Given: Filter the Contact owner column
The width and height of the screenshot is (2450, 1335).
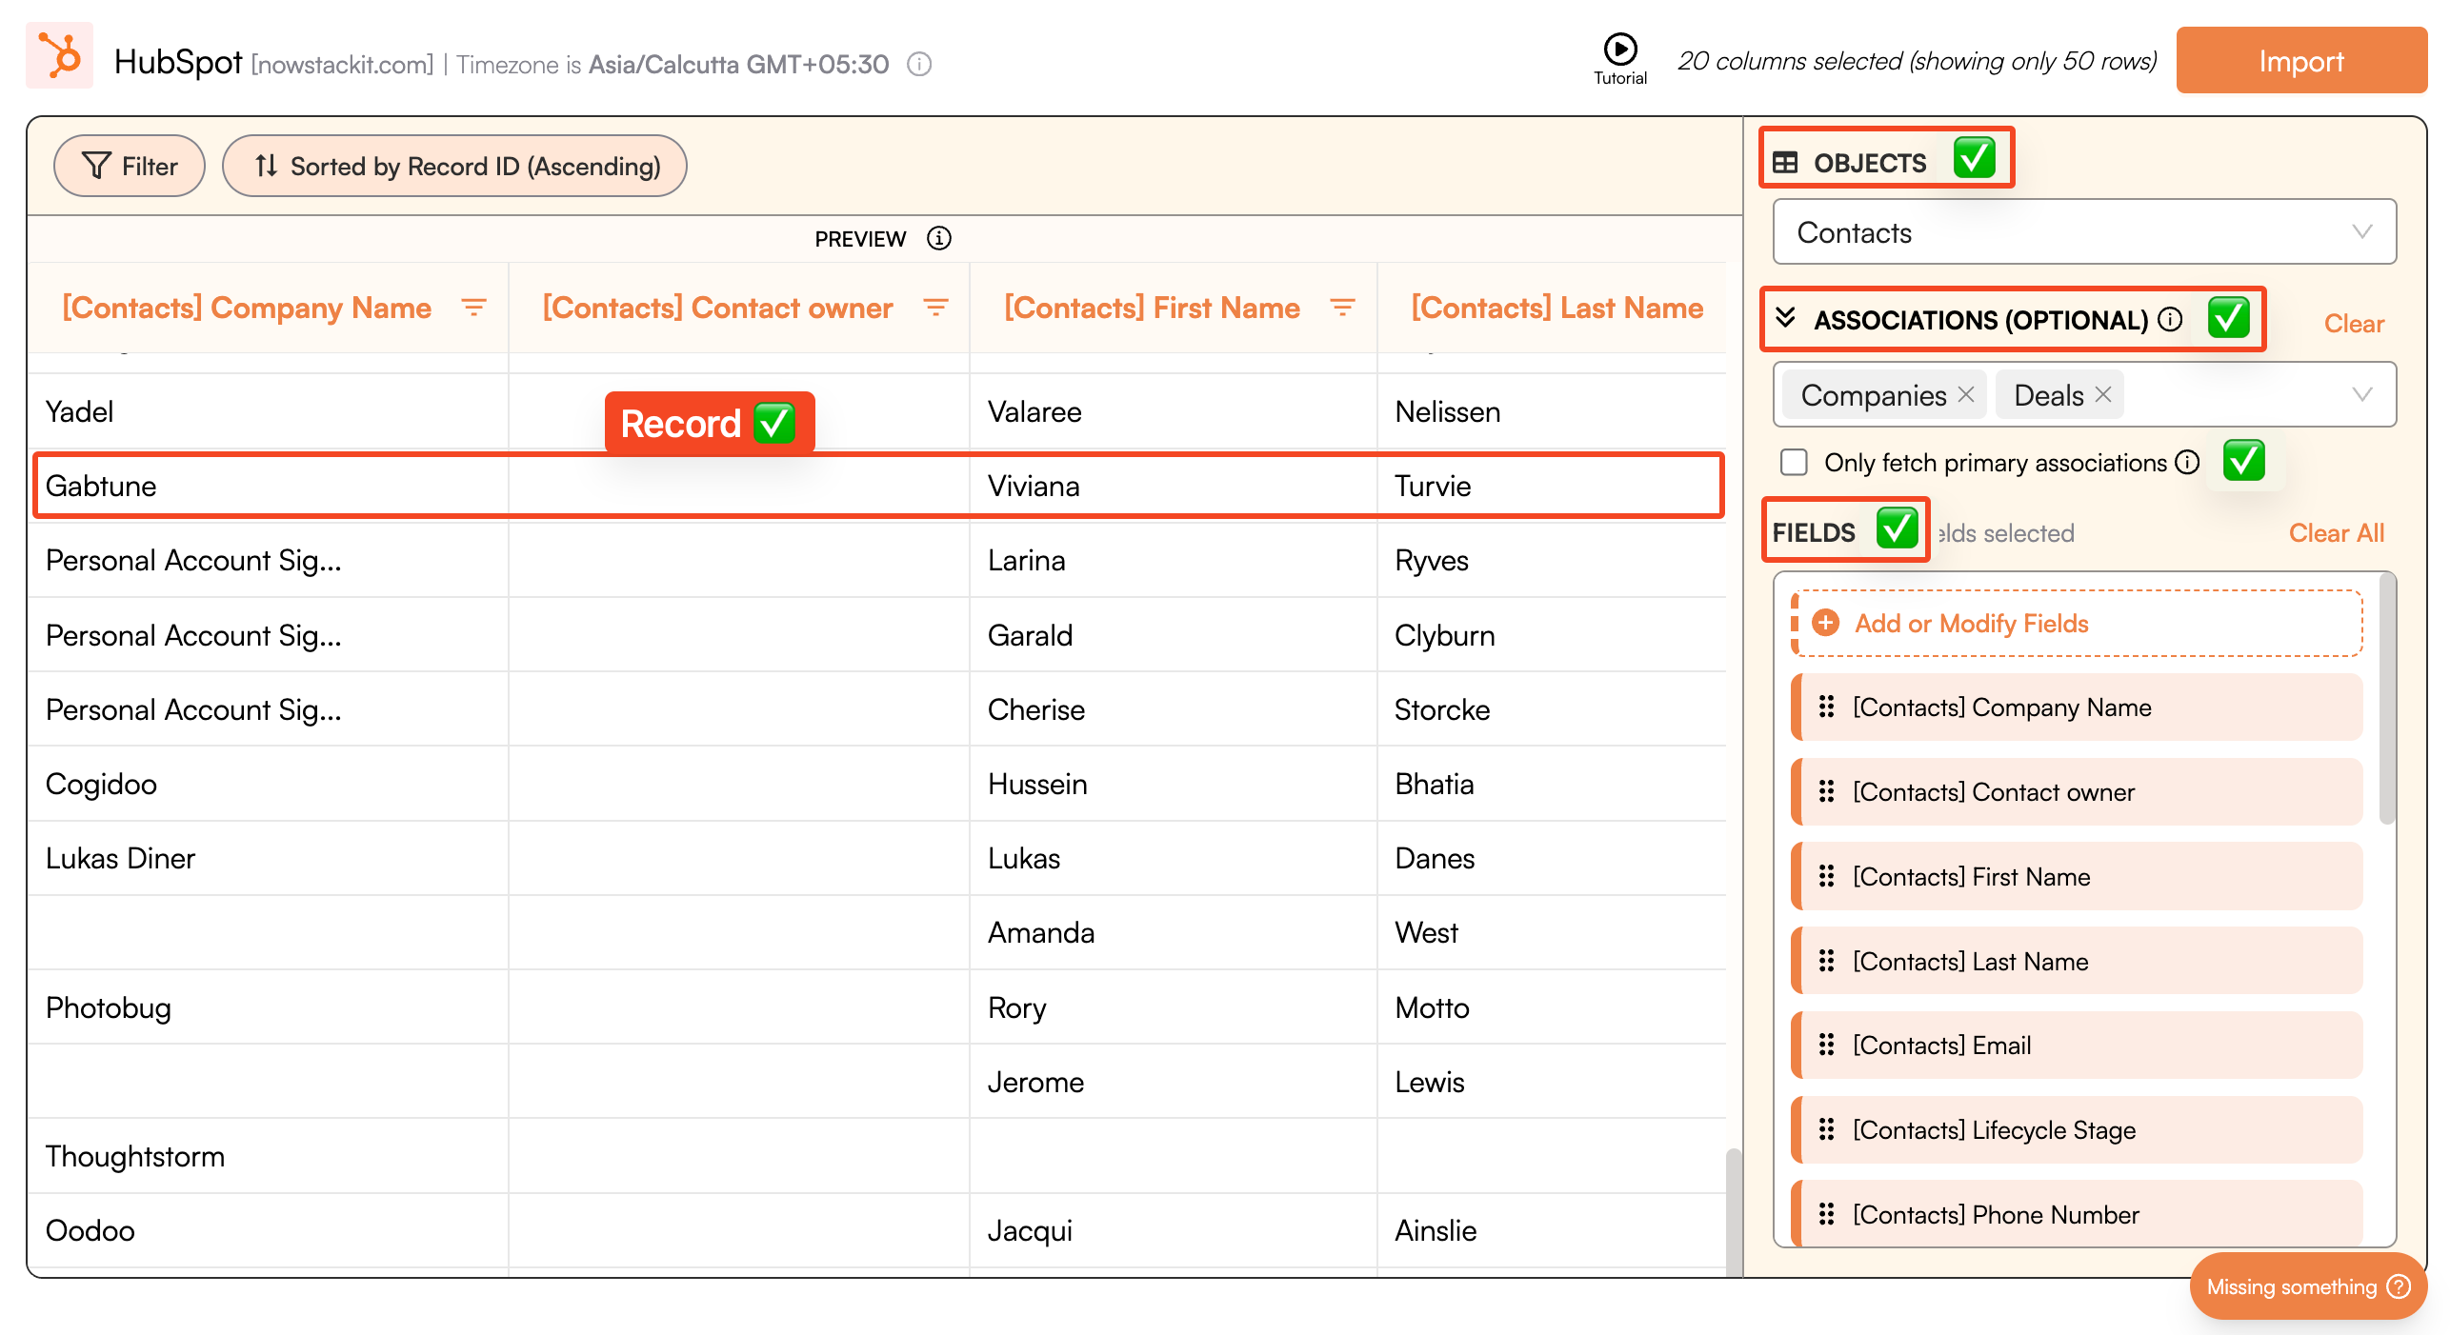Looking at the screenshot, I should (x=935, y=308).
